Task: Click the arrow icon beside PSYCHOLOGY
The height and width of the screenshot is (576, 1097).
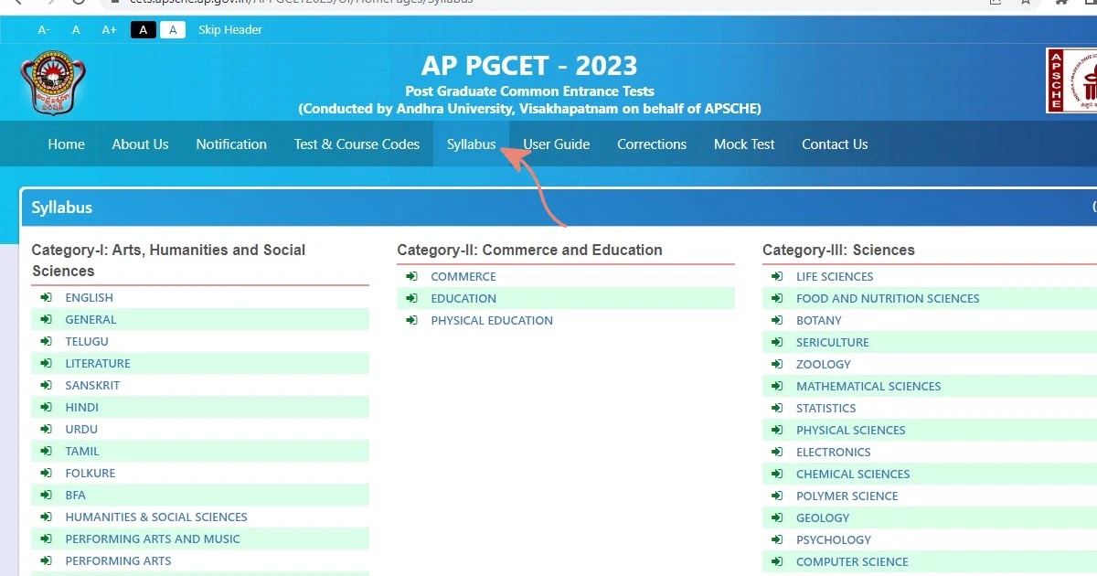Action: (777, 539)
